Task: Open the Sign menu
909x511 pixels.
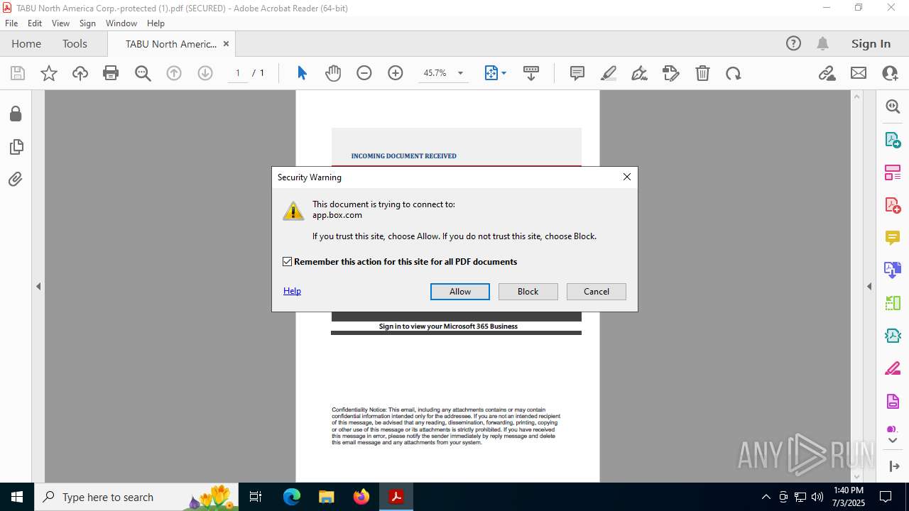Action: pos(87,23)
